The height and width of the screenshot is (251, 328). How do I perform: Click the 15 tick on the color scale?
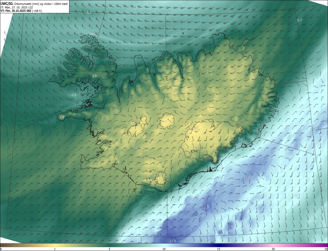tap(219, 249)
